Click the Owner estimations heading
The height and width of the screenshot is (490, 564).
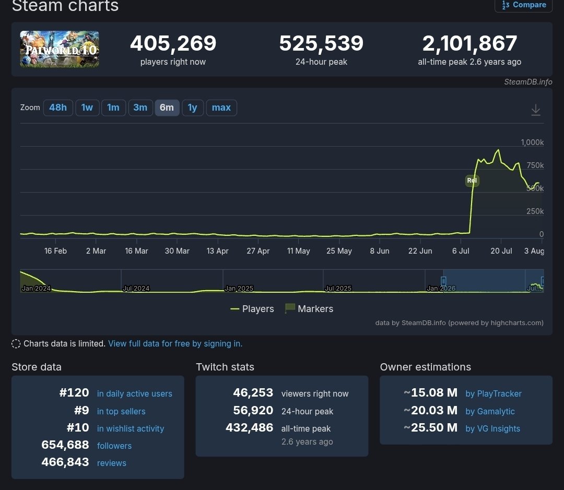pos(426,367)
